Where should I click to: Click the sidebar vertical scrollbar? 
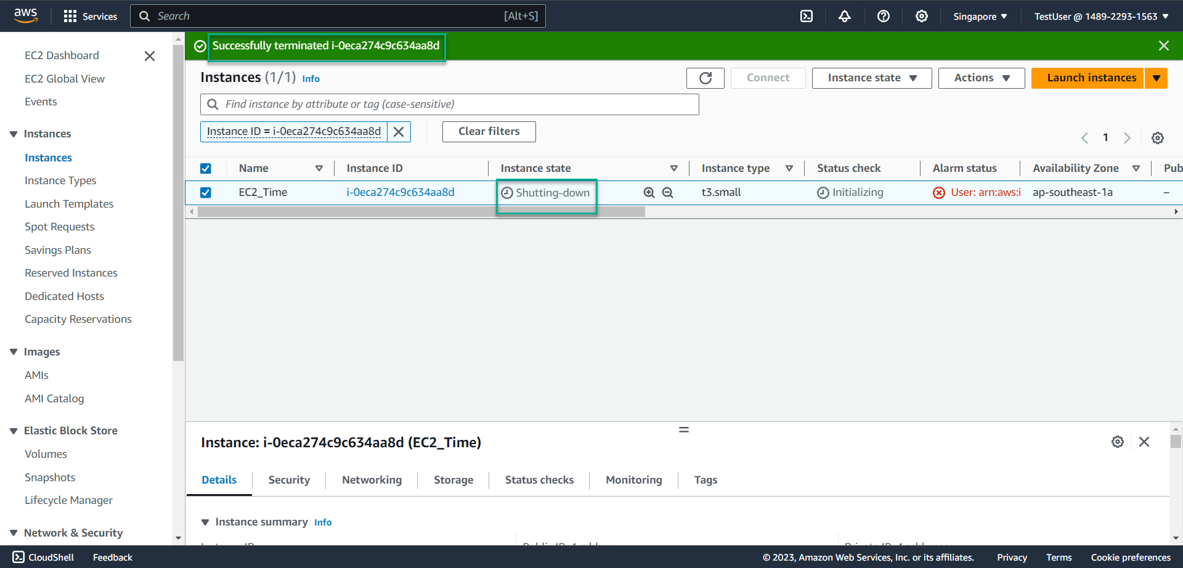tap(179, 203)
